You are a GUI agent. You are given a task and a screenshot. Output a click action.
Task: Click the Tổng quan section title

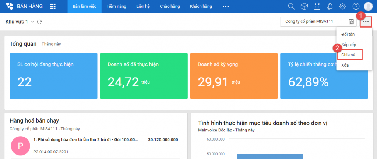pyautogui.click(x=23, y=44)
